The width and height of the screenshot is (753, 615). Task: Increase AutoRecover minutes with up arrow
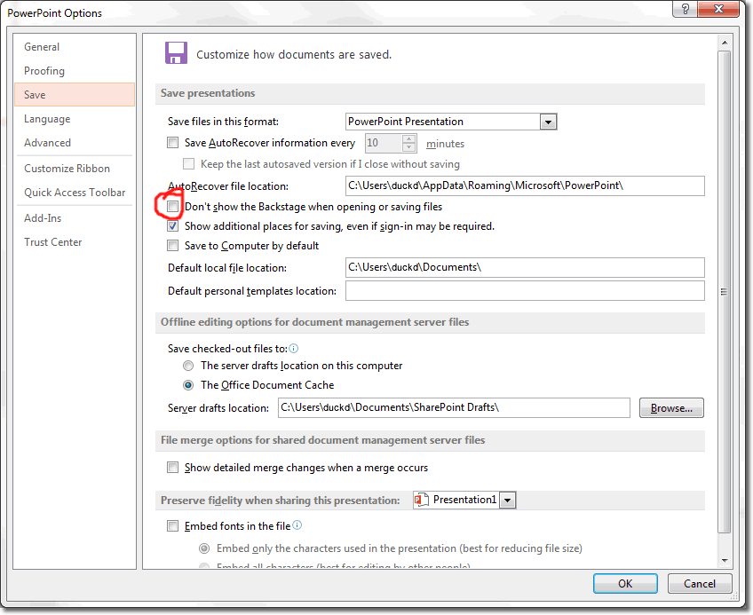(408, 138)
